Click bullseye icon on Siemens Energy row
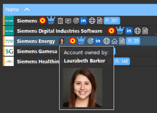 point(73,41)
